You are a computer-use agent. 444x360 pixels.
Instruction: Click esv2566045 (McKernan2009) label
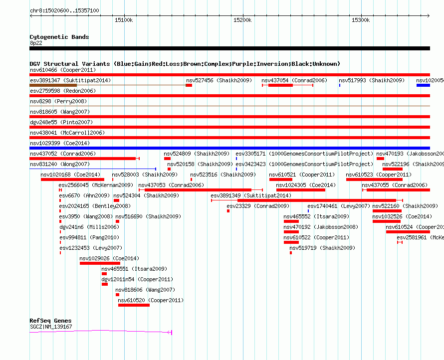[x=96, y=185]
